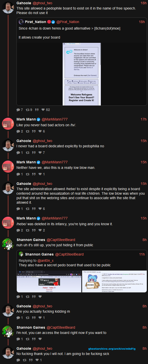This screenshot has width=148, height=364.
Task: Click Shannon Gaines' green avatar on 'nuh uh' post
Action: click(8, 245)
